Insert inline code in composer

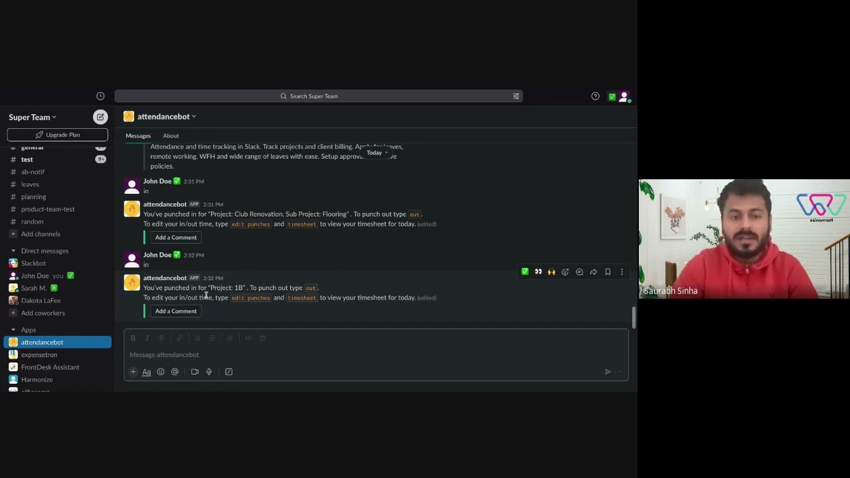(248, 338)
